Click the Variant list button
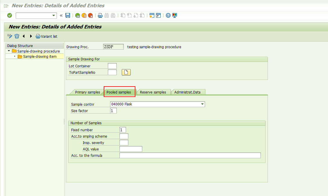This screenshot has width=328, height=196. point(46,36)
